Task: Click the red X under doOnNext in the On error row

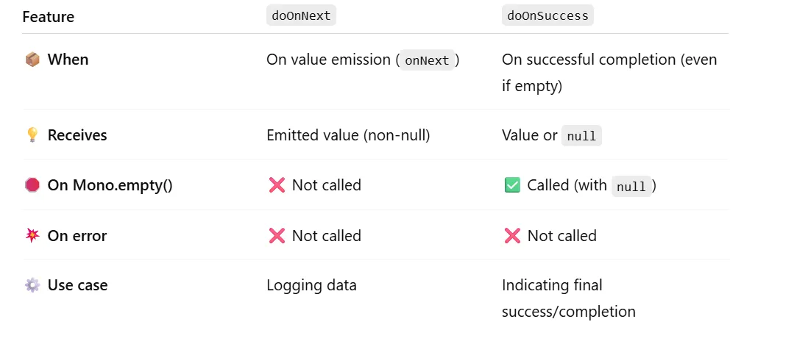Action: [277, 236]
